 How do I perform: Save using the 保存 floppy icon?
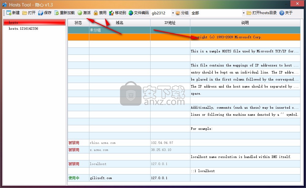point(41,13)
